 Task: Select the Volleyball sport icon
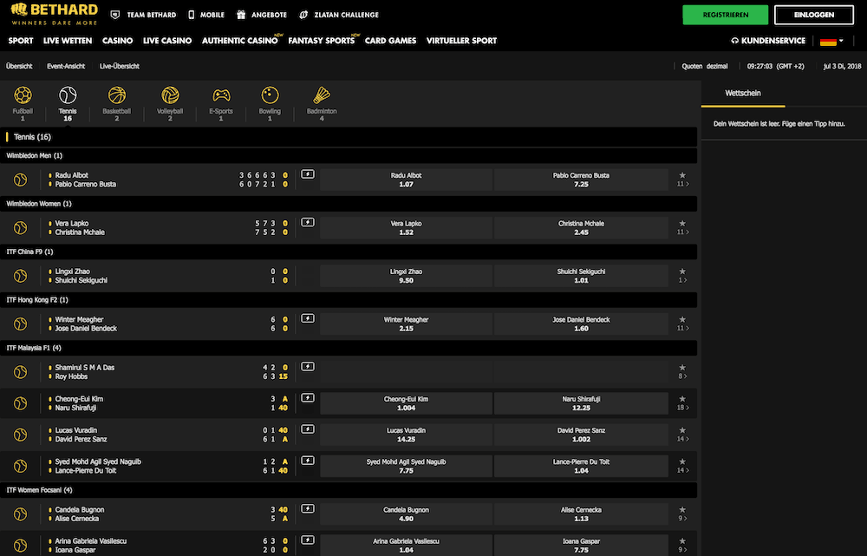[170, 95]
